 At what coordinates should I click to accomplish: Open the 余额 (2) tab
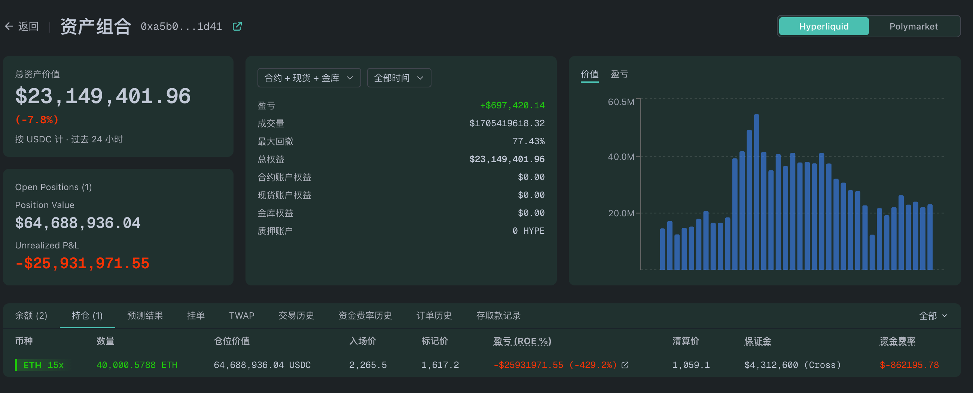click(x=31, y=315)
